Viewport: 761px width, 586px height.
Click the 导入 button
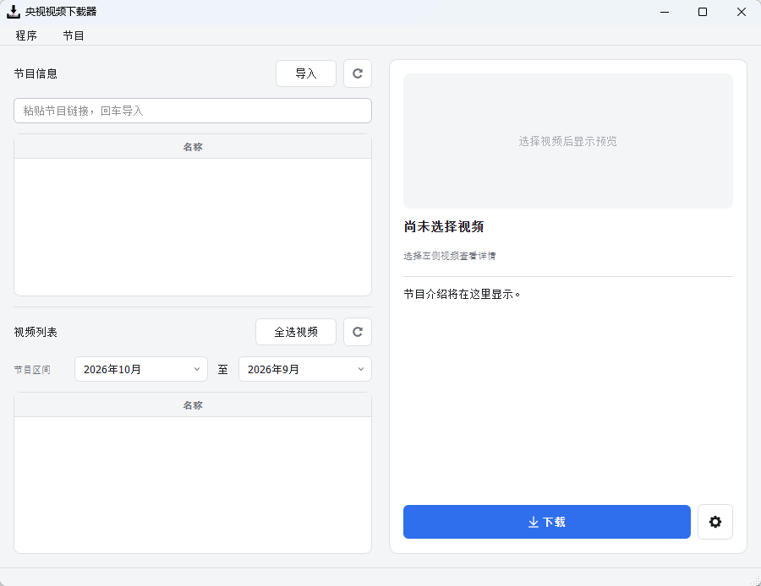306,73
